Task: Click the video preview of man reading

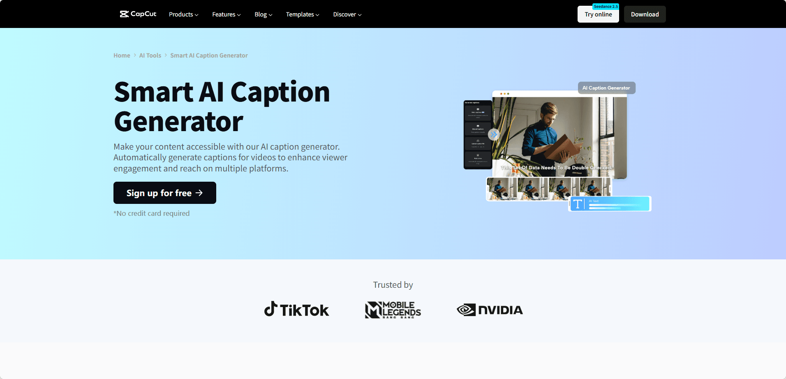Action: click(x=559, y=137)
